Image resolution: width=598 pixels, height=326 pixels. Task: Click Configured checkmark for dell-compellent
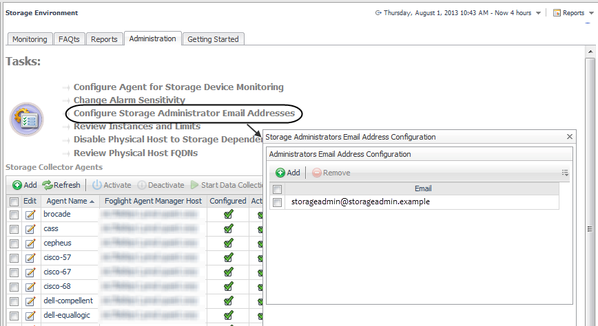[229, 301]
